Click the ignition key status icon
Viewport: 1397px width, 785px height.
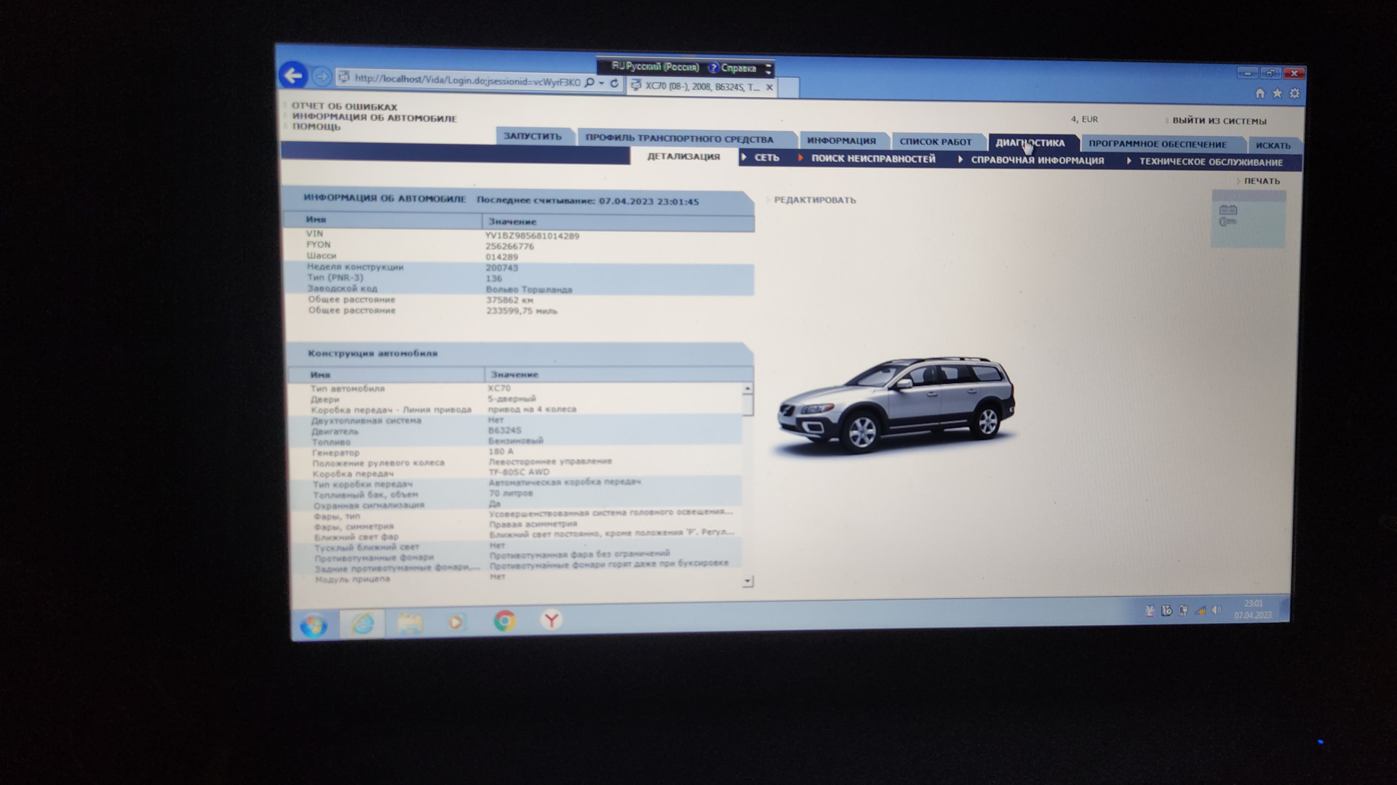tap(1228, 222)
